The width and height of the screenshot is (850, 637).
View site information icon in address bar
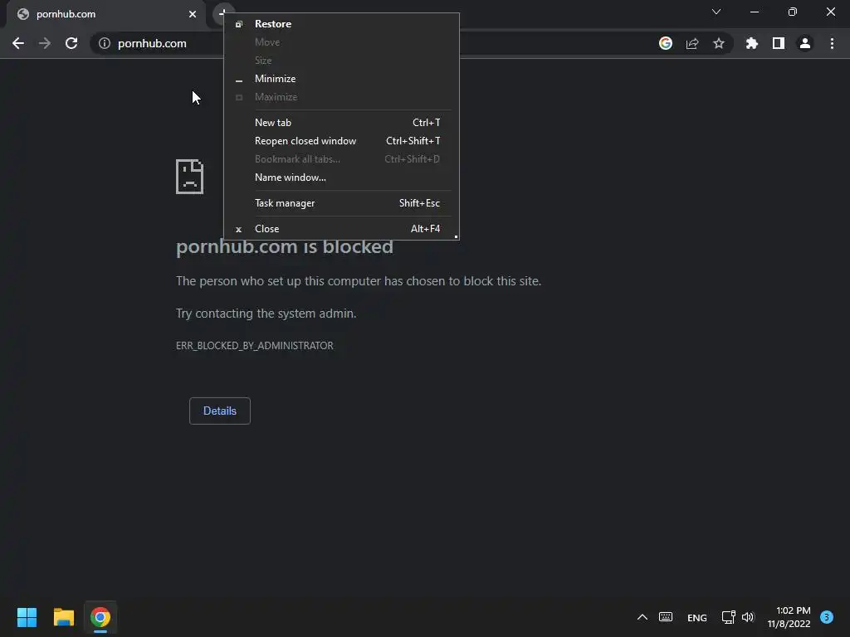105,43
